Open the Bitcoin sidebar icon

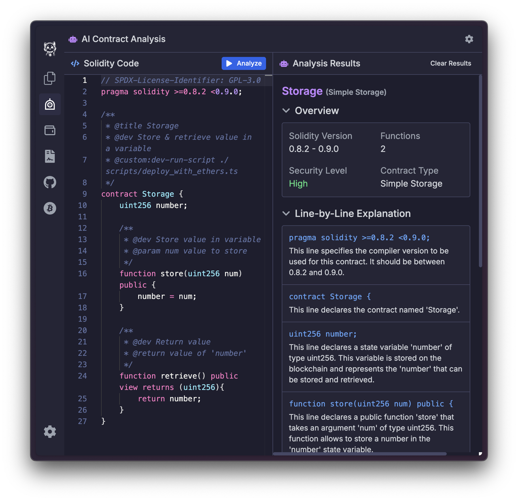(50, 208)
